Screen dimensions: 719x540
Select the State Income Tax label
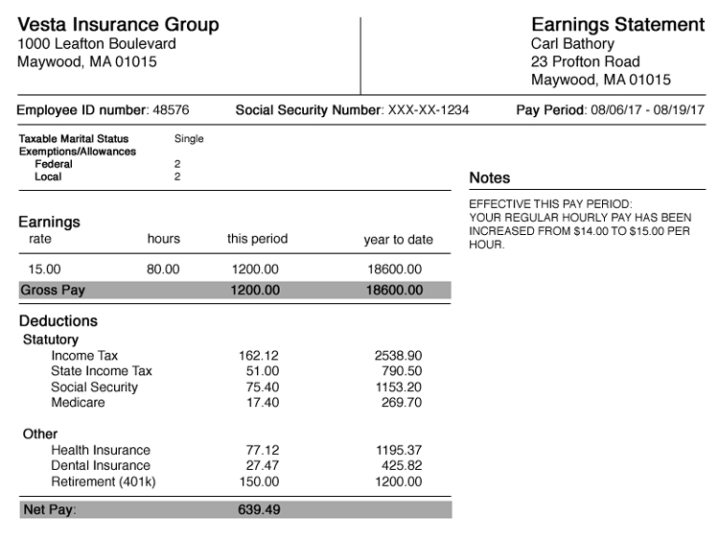click(x=102, y=371)
